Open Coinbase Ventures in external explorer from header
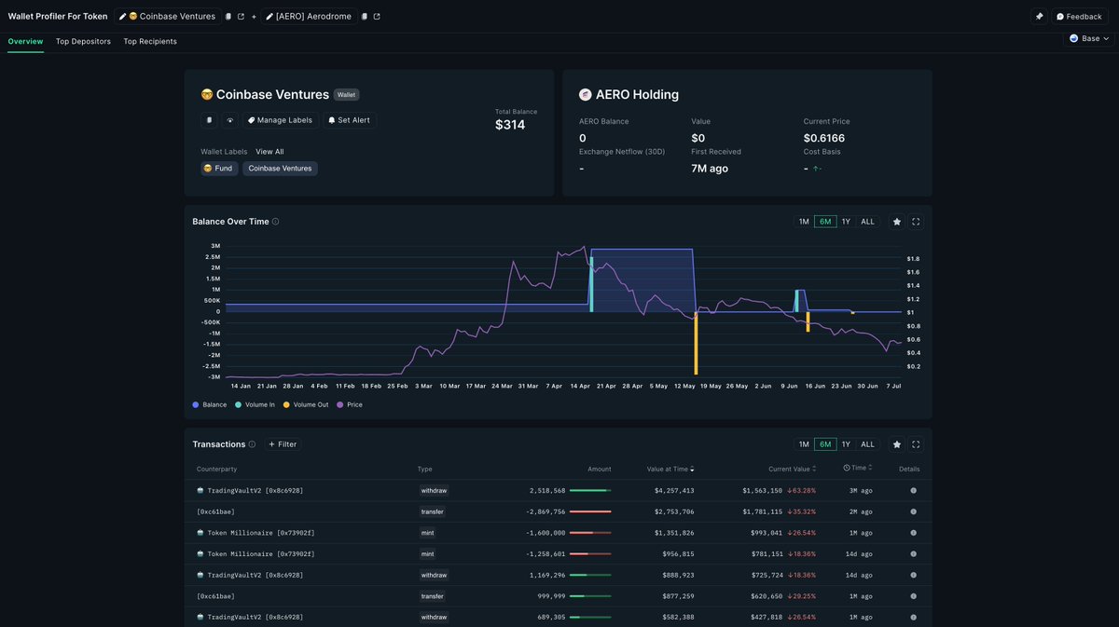Screen dimensions: 1119x627 point(241,17)
